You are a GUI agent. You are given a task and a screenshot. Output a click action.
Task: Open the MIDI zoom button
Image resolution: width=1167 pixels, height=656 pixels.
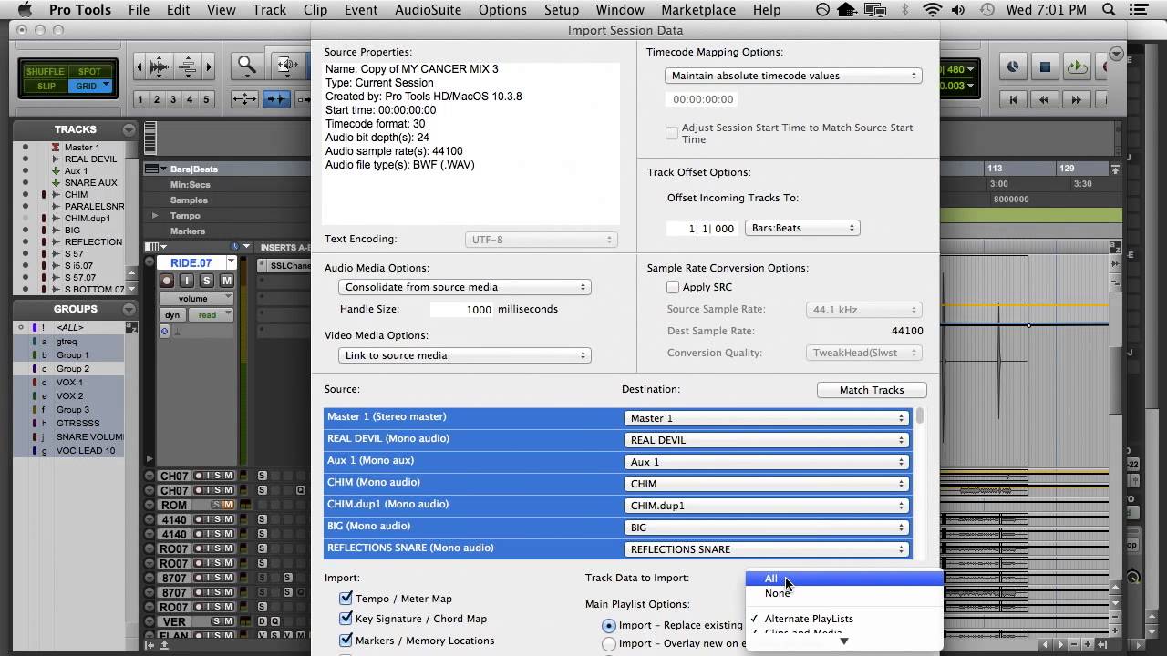187,67
